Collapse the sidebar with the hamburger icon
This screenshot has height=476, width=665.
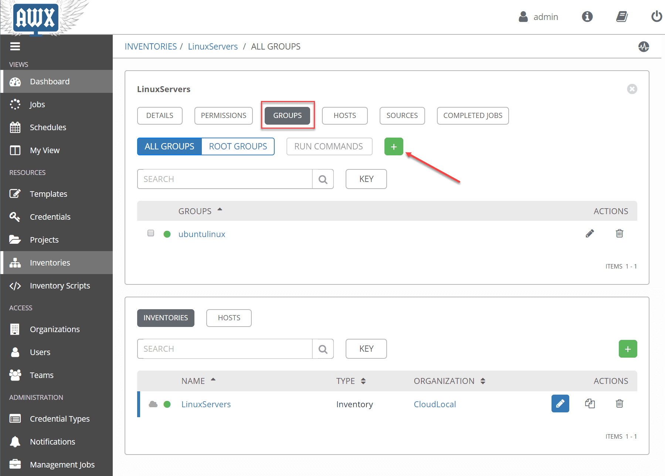(x=15, y=46)
